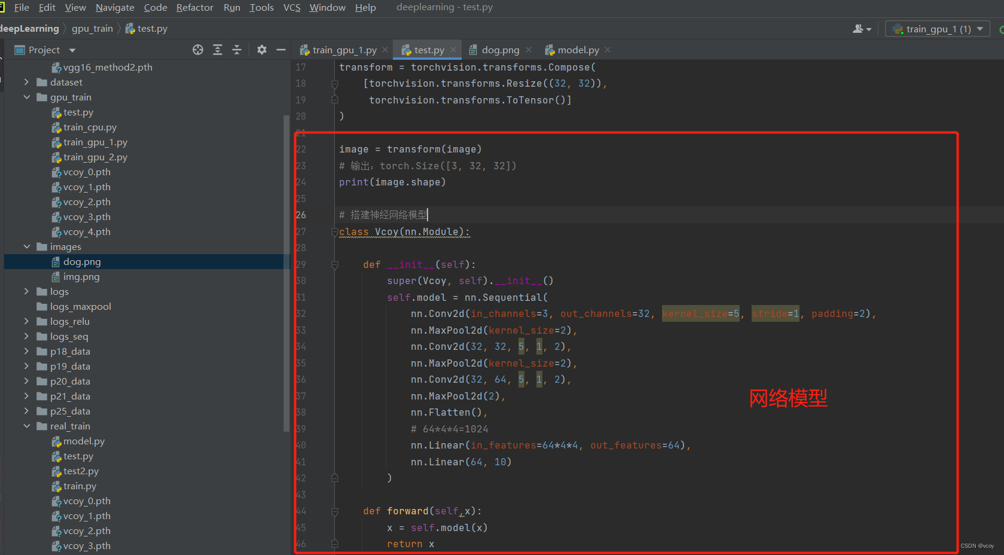Select the logs_maxpool folder

tap(80, 306)
